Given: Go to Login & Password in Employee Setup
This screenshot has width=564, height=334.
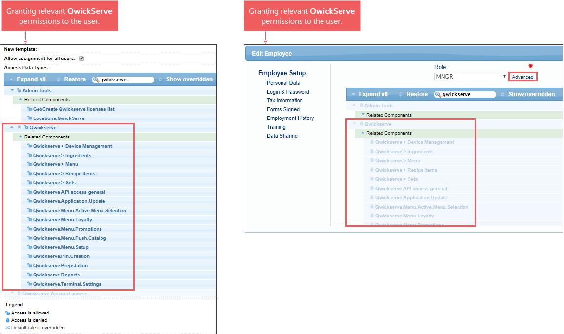Looking at the screenshot, I should click(288, 92).
